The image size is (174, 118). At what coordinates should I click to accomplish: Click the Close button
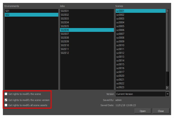point(161,111)
